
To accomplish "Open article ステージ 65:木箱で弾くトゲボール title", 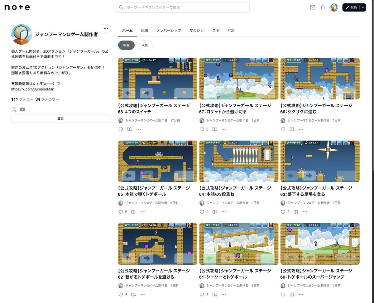I will coord(154,191).
